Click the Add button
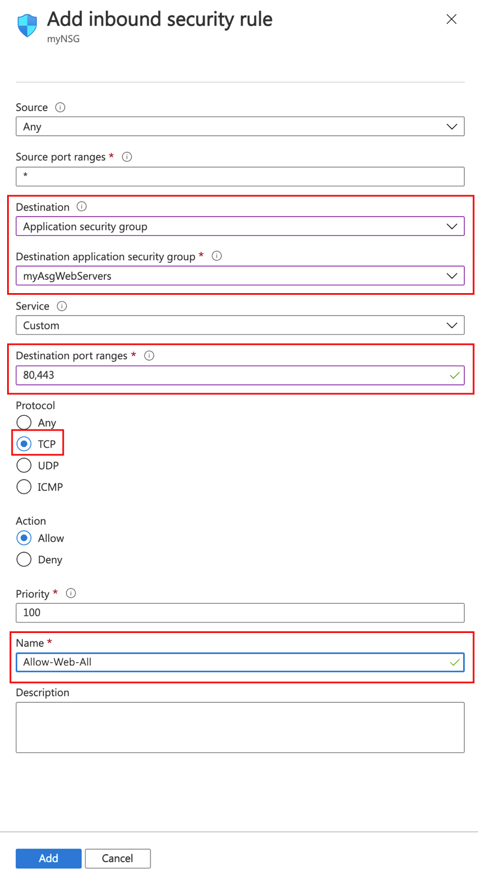478x881 pixels. 48,858
